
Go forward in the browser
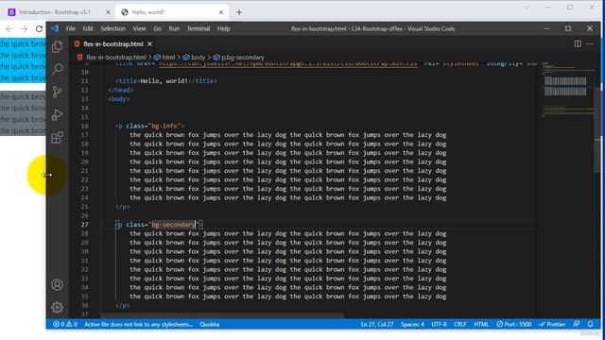click(24, 28)
